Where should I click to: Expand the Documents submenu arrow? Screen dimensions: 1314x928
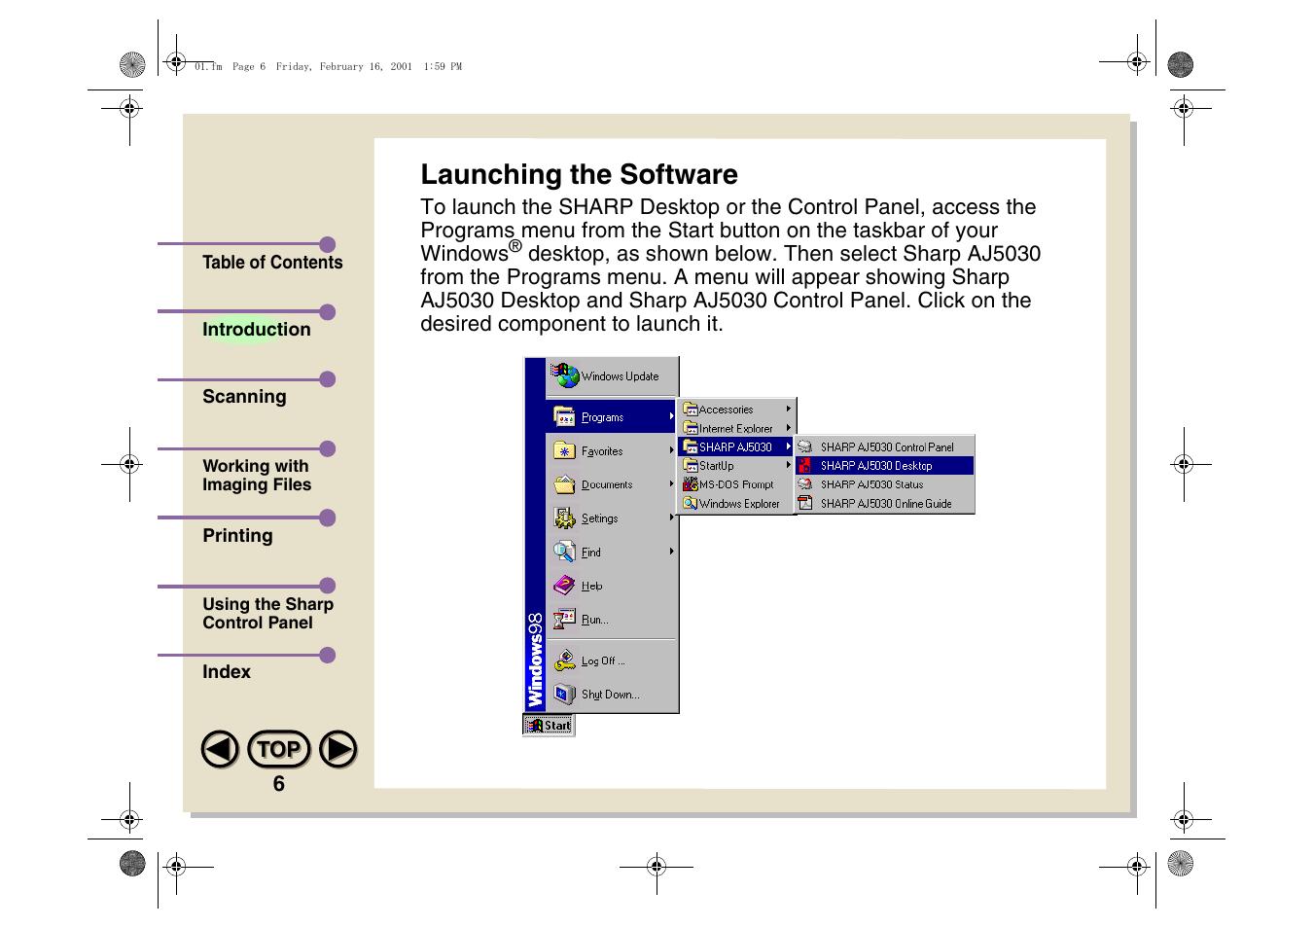click(671, 483)
